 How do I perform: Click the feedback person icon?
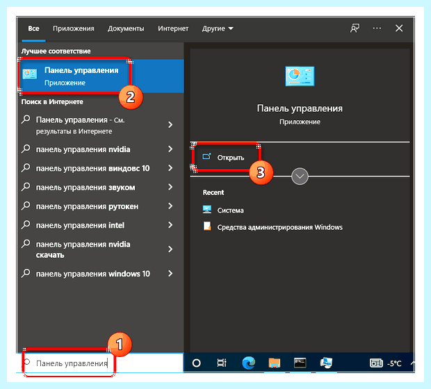click(x=355, y=28)
